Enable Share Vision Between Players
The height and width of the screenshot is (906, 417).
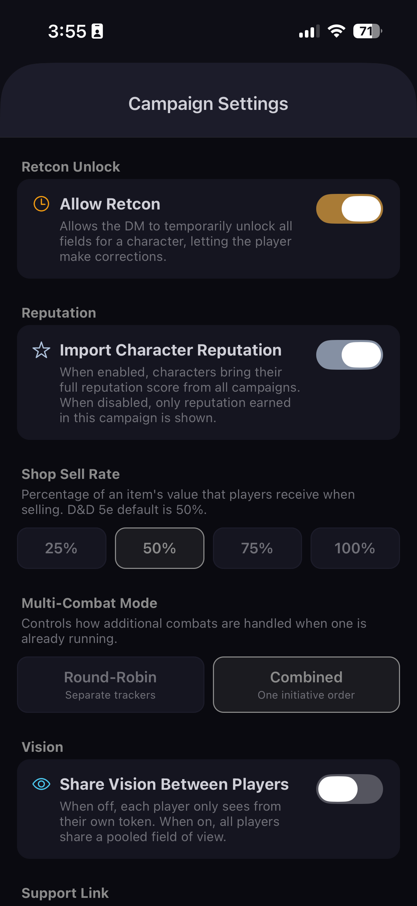pos(349,789)
